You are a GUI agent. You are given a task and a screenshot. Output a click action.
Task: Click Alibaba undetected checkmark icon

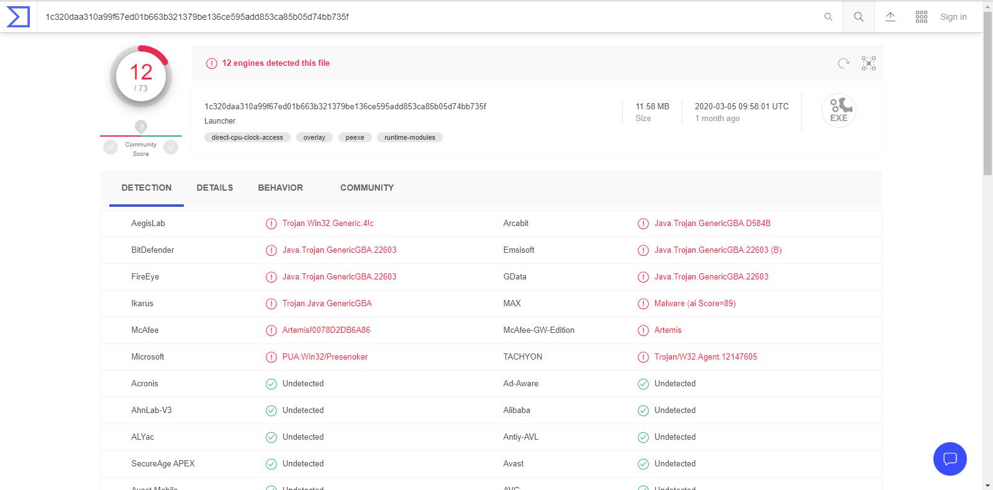643,411
